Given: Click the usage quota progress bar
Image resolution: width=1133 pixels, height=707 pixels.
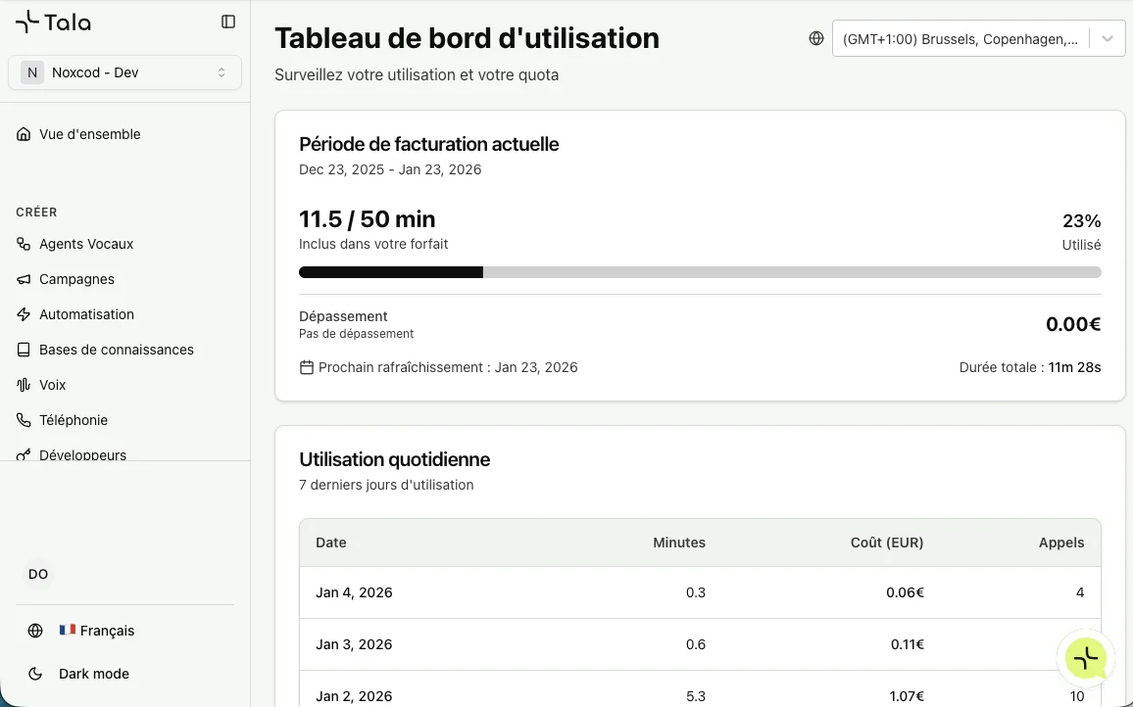Looking at the screenshot, I should 700,272.
